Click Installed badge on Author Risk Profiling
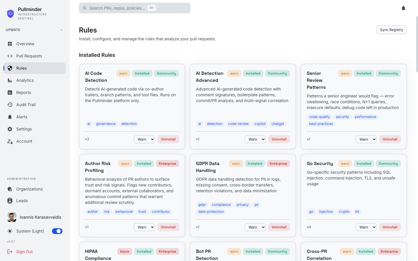This screenshot has width=418, height=261. [x=144, y=164]
